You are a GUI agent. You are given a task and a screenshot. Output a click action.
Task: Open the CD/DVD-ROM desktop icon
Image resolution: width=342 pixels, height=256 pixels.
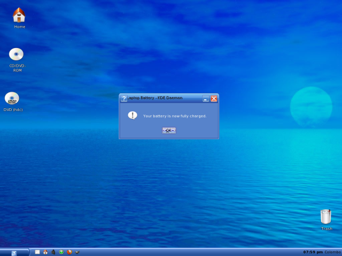[17, 60]
